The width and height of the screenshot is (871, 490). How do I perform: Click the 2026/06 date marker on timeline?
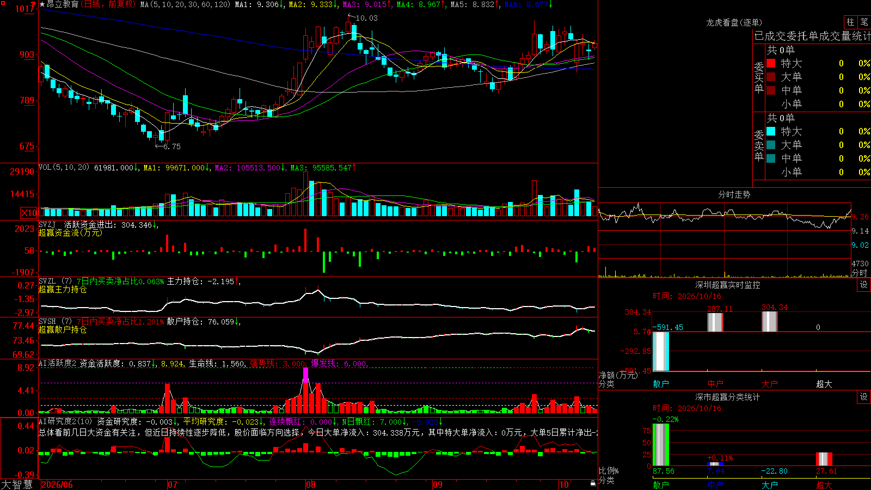[x=57, y=485]
